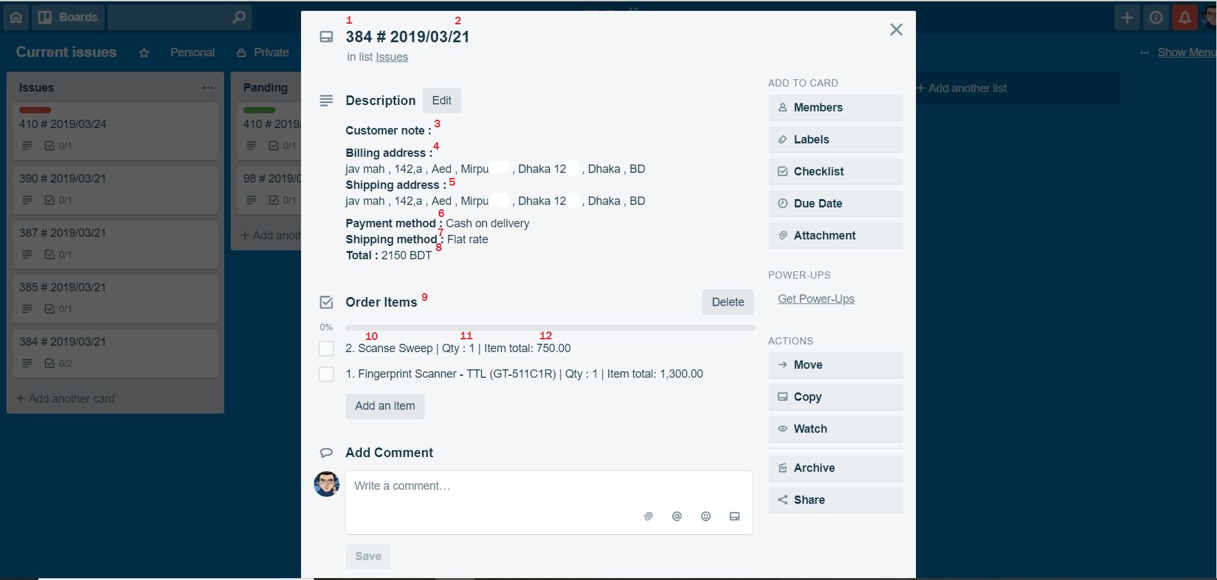Viewport: 1217px width, 580px height.
Task: Mention a member in the comment
Action: (677, 517)
